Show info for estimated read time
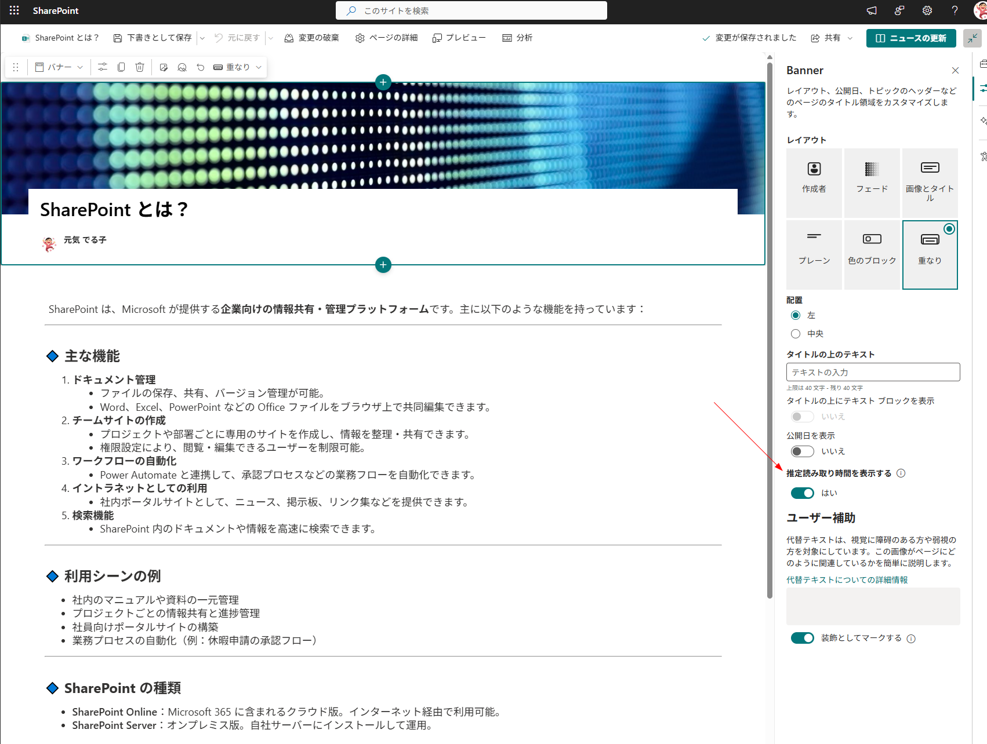987x744 pixels. [901, 473]
